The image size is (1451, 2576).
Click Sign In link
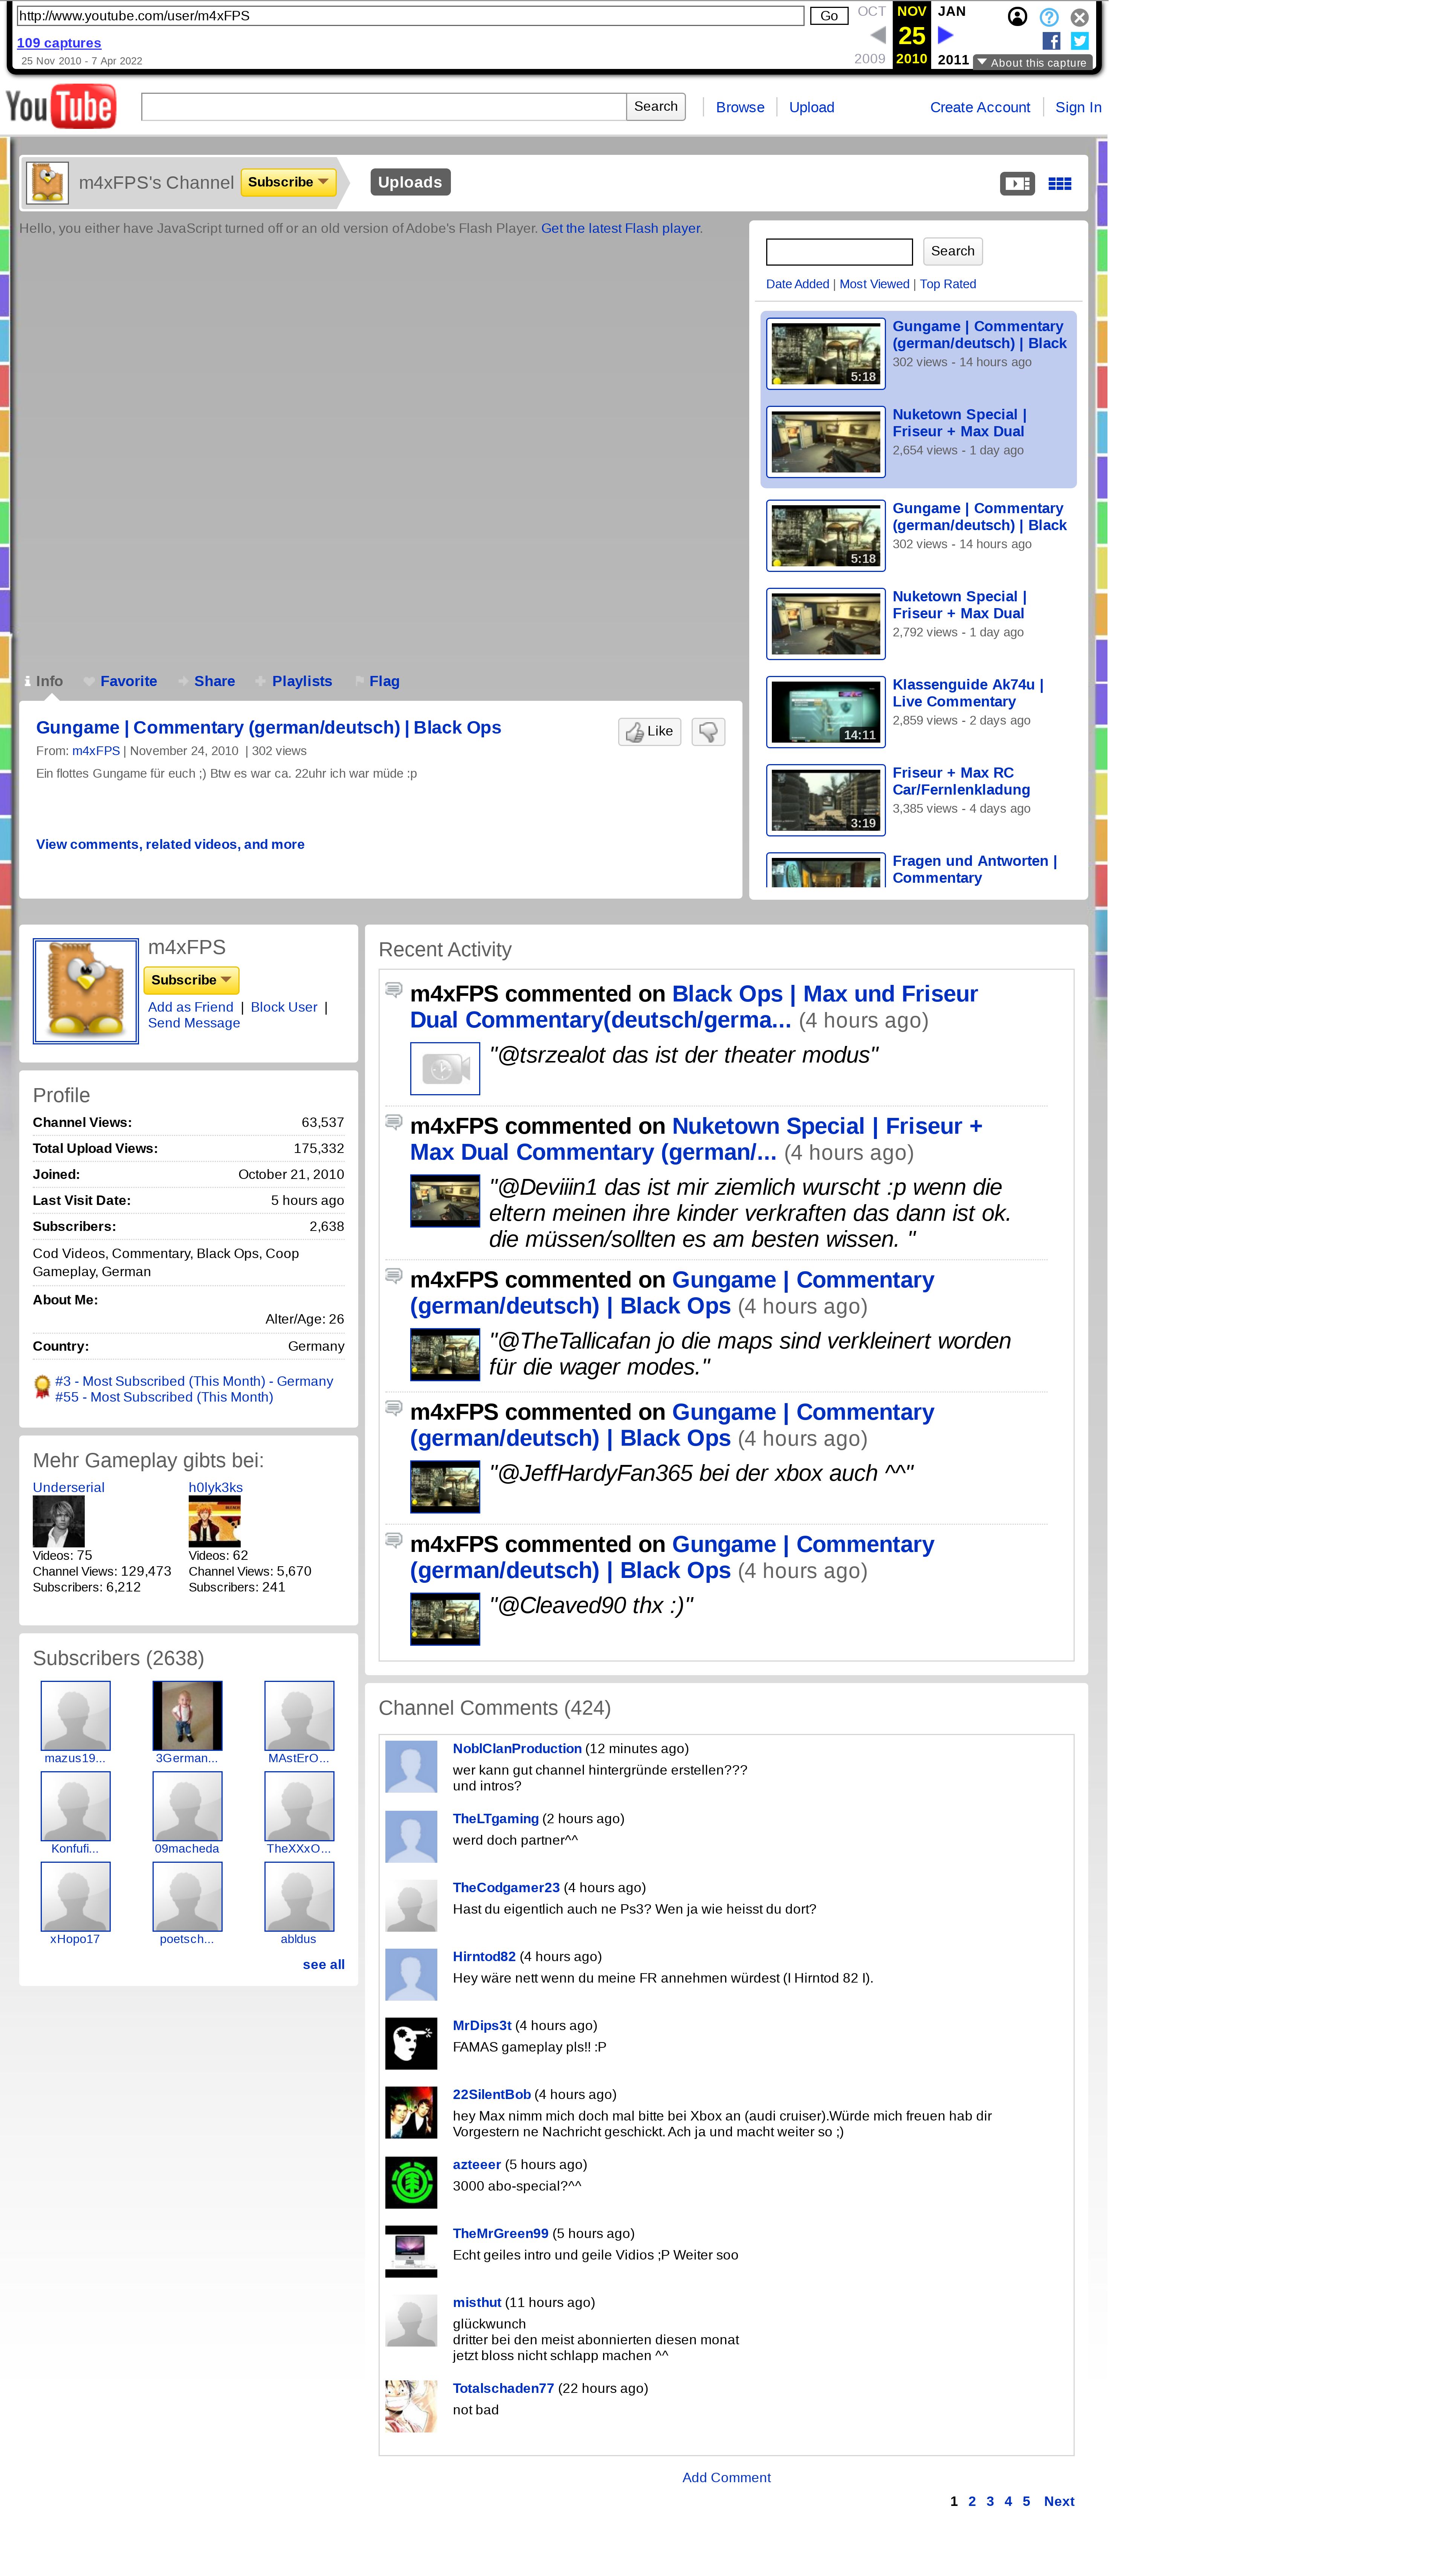(x=1078, y=107)
